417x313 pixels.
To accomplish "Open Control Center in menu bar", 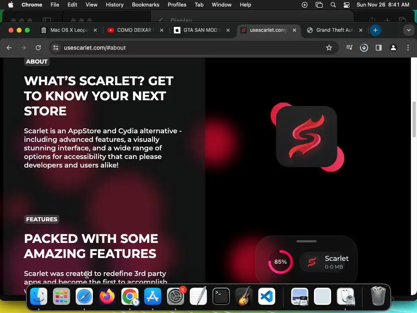I will [x=347, y=4].
